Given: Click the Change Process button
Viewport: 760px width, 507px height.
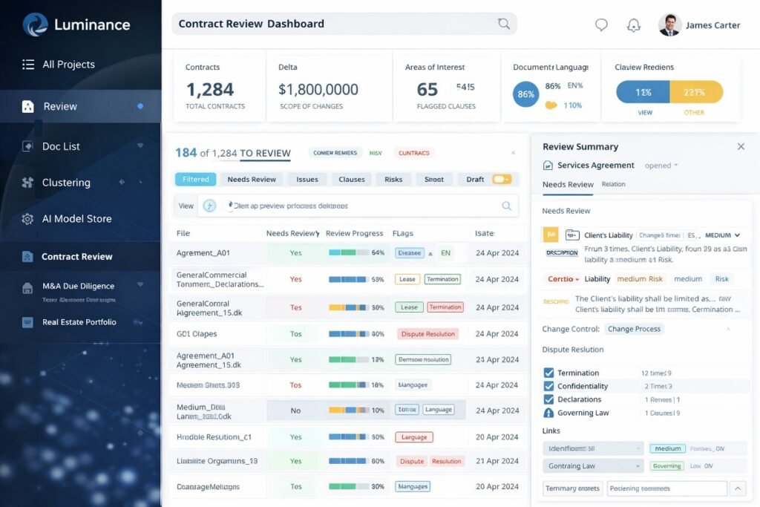Looking at the screenshot, I should coord(634,329).
